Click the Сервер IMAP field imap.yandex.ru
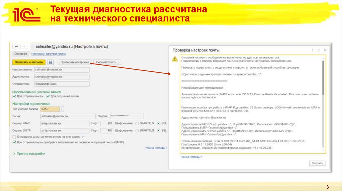342x191 pixels. point(65,124)
